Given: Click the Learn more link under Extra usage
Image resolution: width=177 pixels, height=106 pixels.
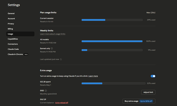Looking at the screenshot, I should (93, 76).
